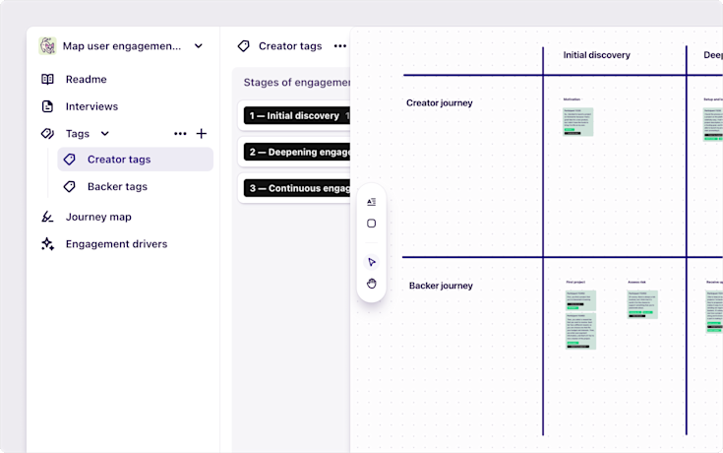Viewport: 723px width, 453px height.
Task: Click the Interviews document icon
Action: 47,106
